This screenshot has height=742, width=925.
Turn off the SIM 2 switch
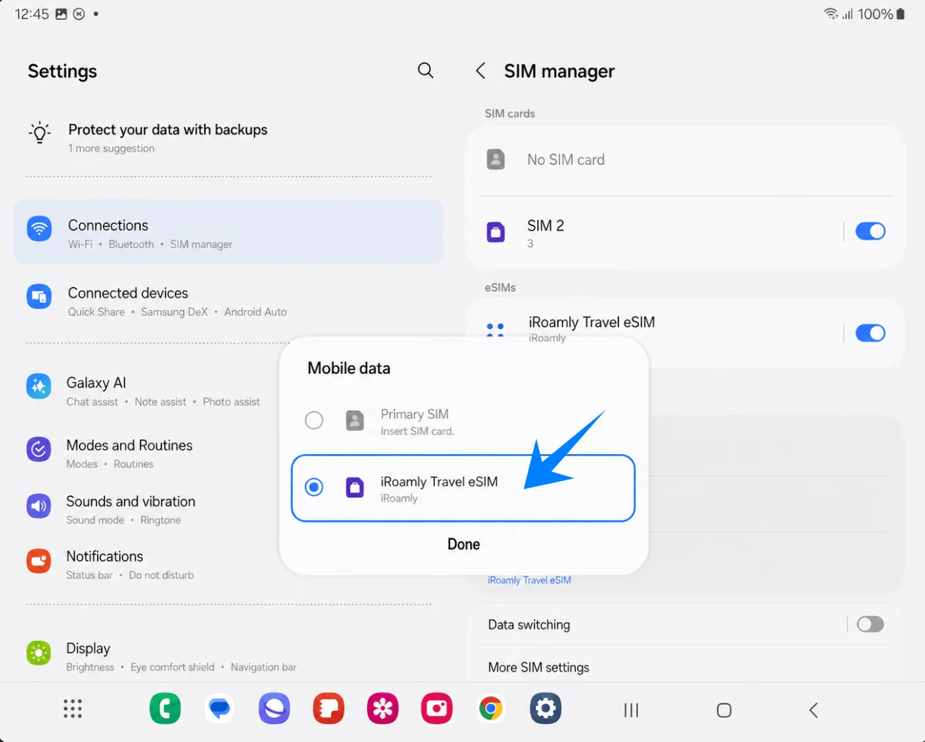pyautogui.click(x=870, y=232)
